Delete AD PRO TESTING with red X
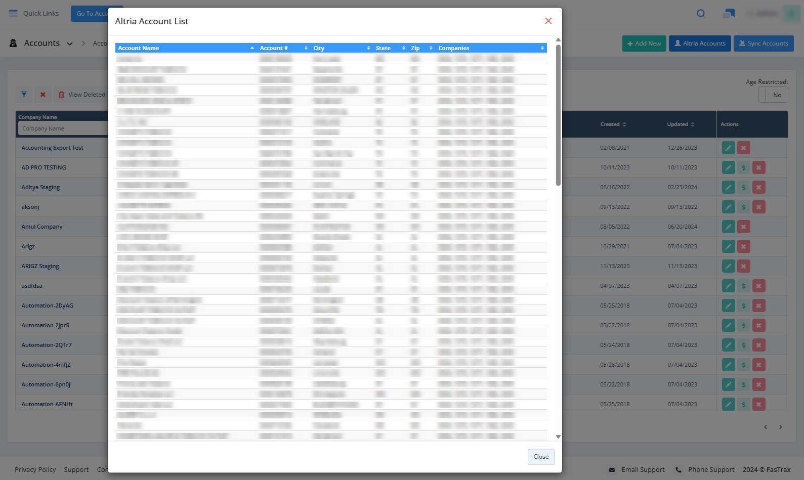 click(x=758, y=167)
